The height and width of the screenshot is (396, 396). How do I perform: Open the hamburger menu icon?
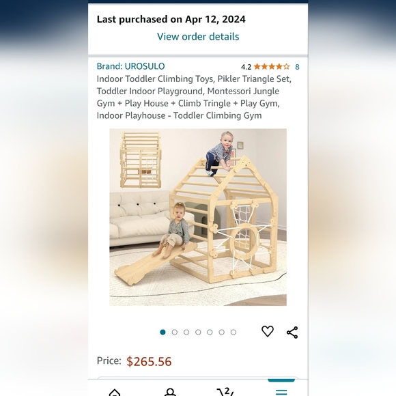tap(281, 392)
